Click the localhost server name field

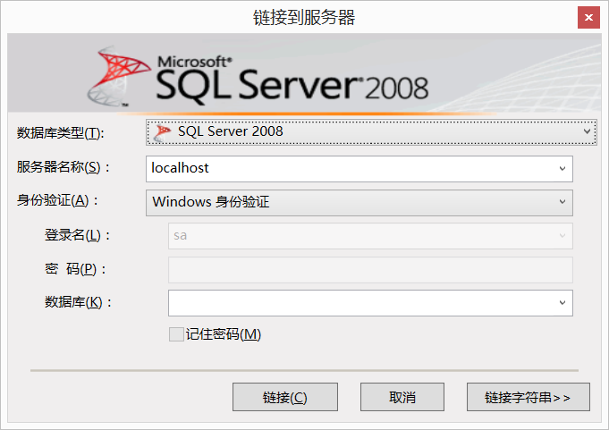pyautogui.click(x=359, y=168)
